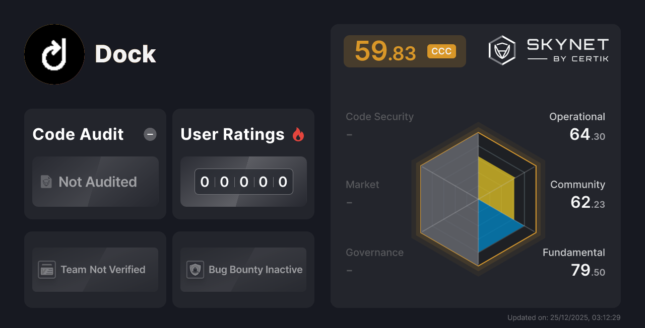
Task: Open the Code Audit section
Action: click(78, 134)
